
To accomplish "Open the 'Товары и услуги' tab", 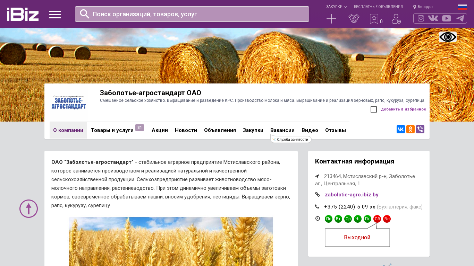I will 112,130.
